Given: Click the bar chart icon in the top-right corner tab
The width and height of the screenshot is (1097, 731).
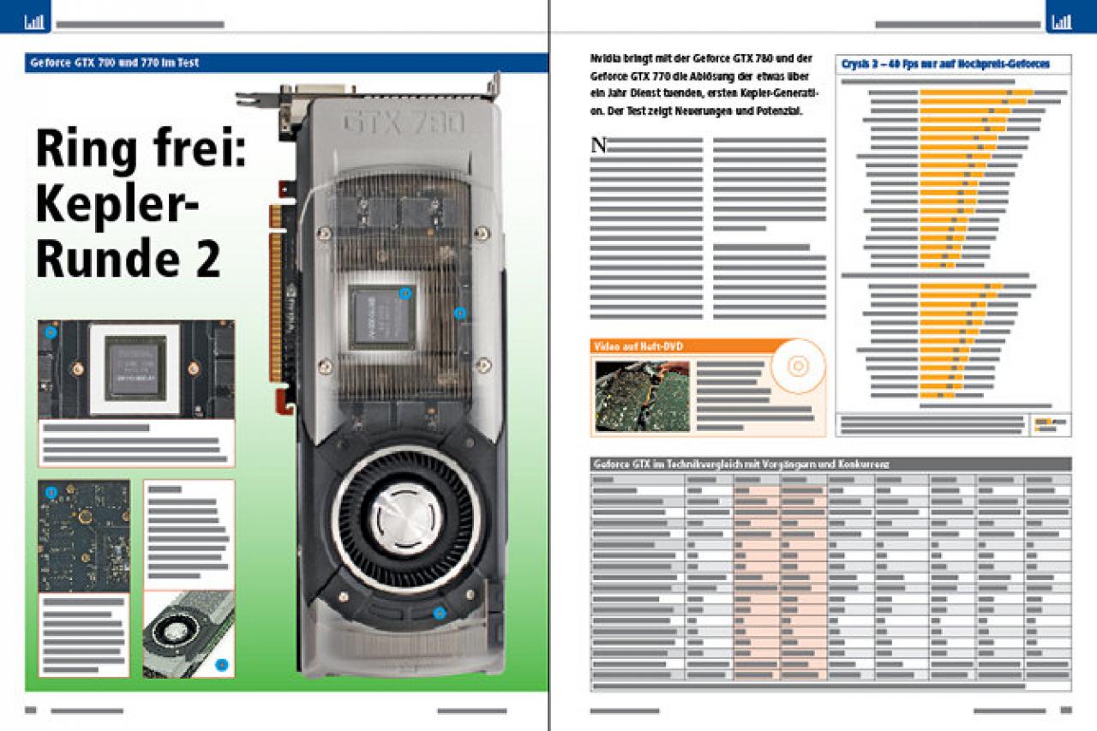Looking at the screenshot, I should [1062, 22].
